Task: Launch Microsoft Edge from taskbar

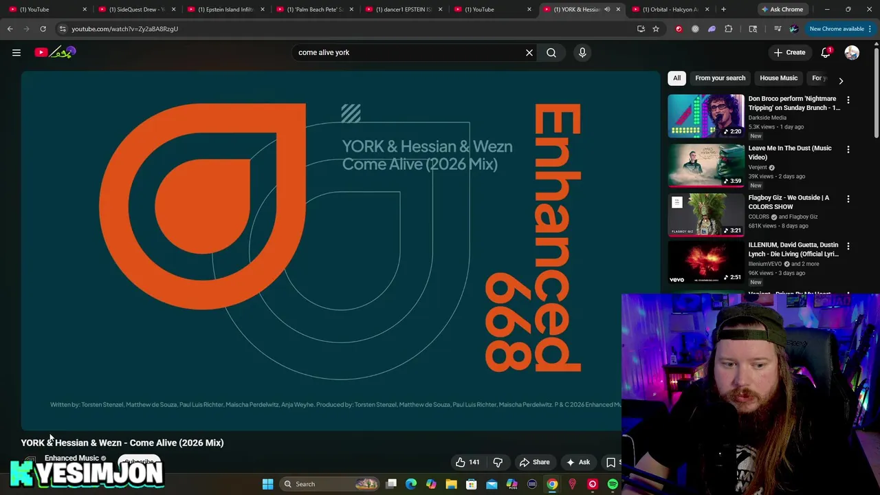Action: (x=411, y=484)
